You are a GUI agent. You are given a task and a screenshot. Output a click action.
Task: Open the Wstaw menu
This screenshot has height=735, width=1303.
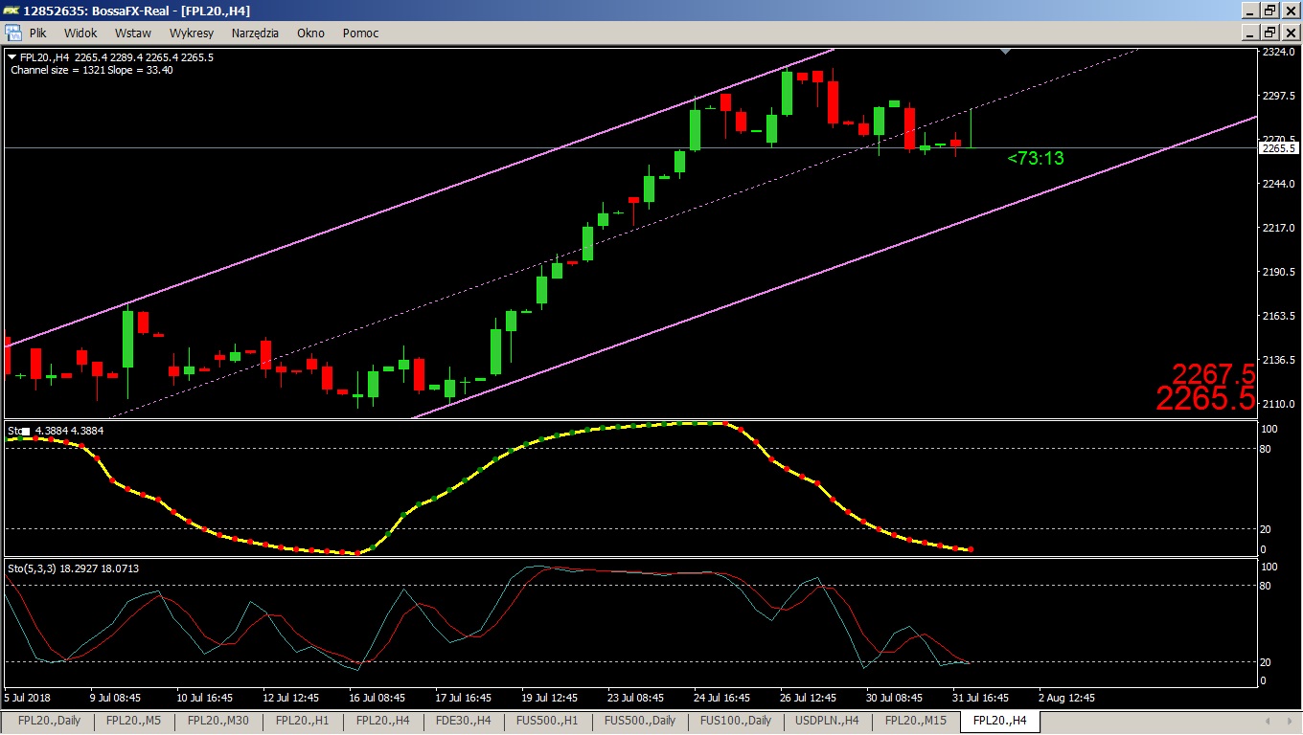(133, 33)
